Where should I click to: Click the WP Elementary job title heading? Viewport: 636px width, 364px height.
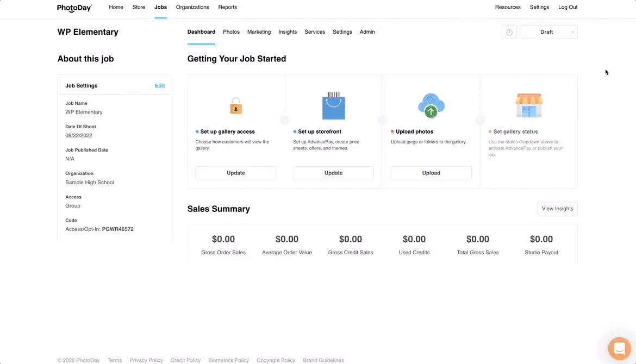click(88, 32)
